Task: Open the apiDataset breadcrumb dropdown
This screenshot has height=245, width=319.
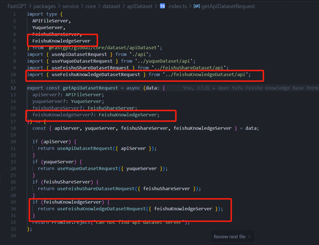Action: click(140, 6)
